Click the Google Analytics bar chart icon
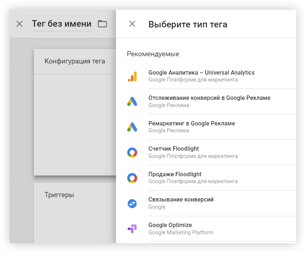The width and height of the screenshot is (306, 253). pos(132,76)
